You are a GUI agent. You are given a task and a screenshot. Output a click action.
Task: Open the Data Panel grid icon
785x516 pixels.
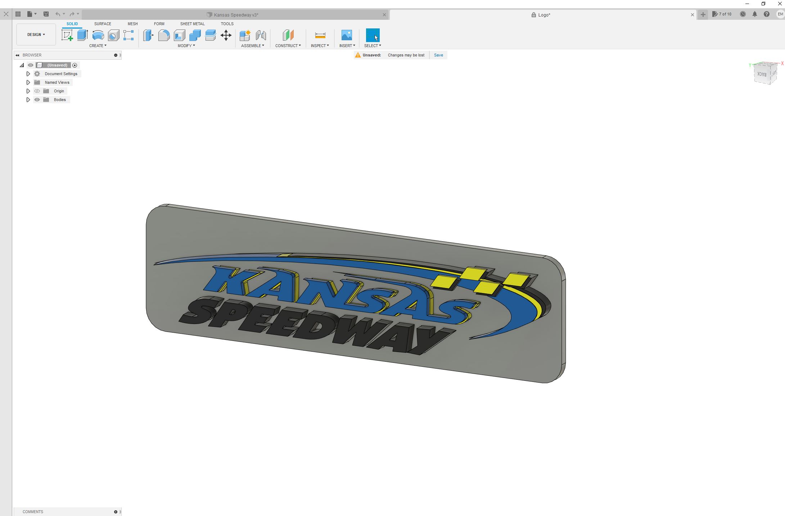18,14
